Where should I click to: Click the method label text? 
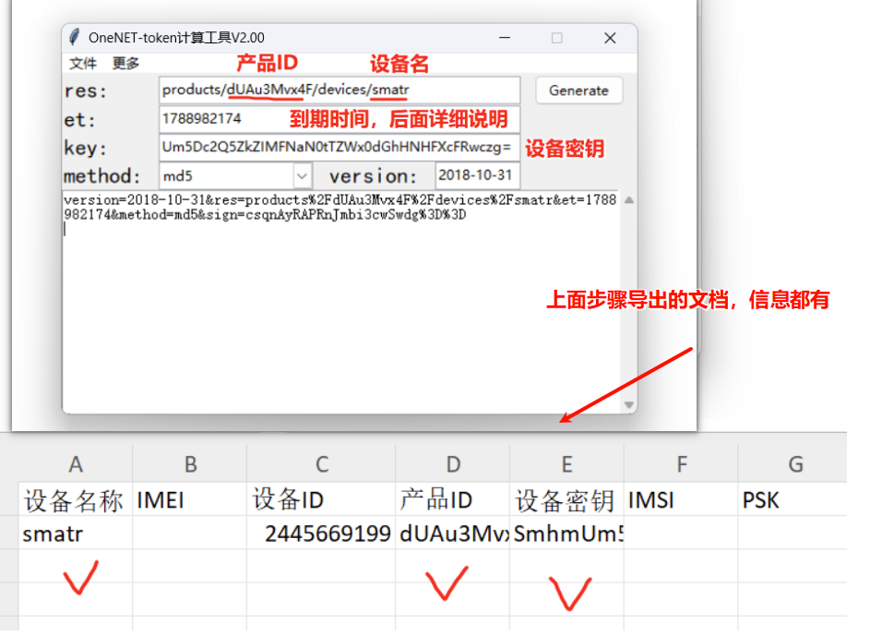pos(102,176)
